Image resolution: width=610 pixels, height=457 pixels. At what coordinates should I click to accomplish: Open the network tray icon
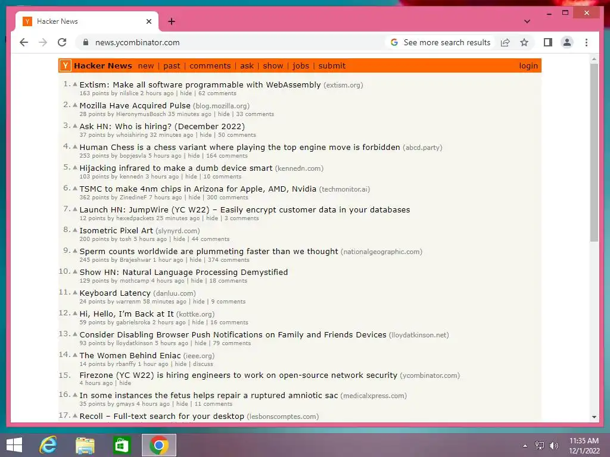(540, 446)
